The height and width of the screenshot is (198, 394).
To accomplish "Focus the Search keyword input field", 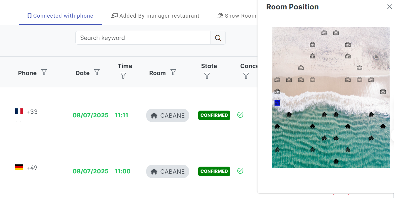I will coord(143,38).
